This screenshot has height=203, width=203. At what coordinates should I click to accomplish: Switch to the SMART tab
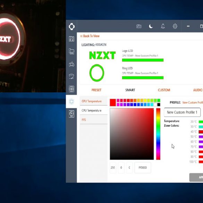point(130,90)
